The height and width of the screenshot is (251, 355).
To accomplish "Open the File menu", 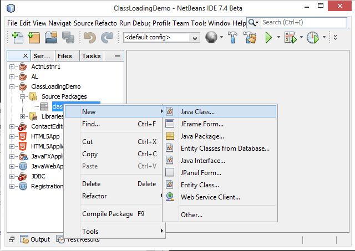I will [x=12, y=23].
